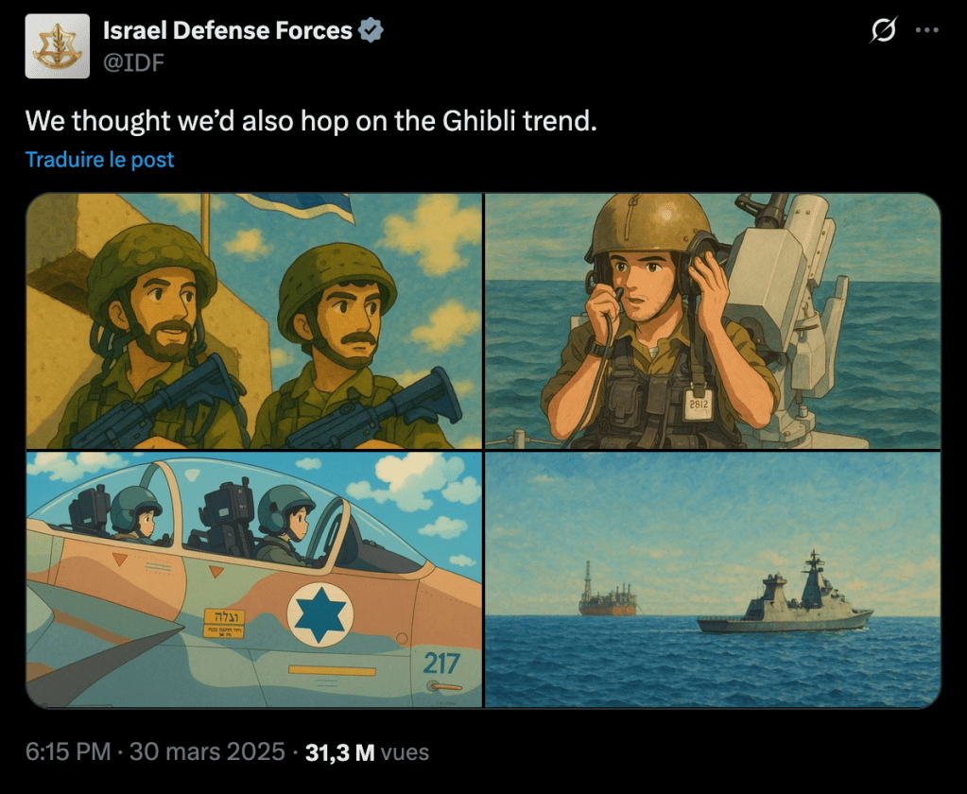This screenshot has width=967, height=794.
Task: Open the Grok analysis icon
Action: pyautogui.click(x=882, y=31)
